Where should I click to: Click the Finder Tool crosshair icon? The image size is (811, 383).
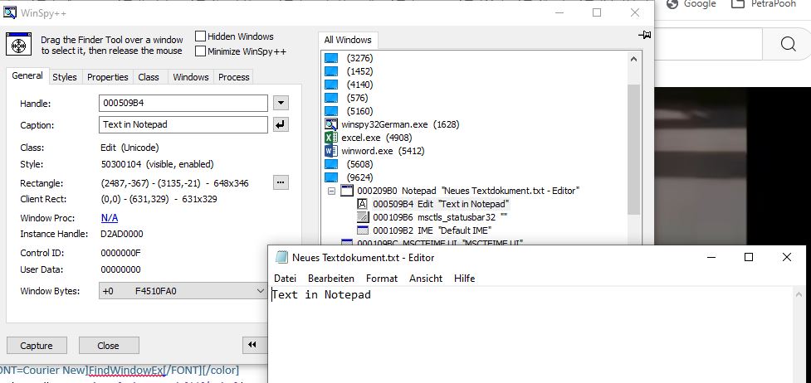[x=19, y=45]
